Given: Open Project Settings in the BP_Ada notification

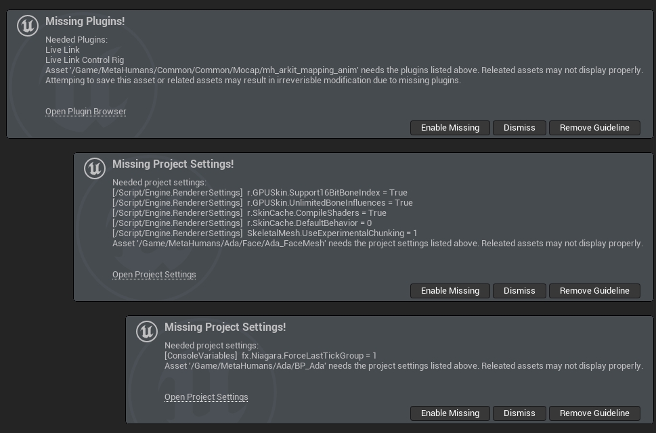Looking at the screenshot, I should pyautogui.click(x=206, y=397).
